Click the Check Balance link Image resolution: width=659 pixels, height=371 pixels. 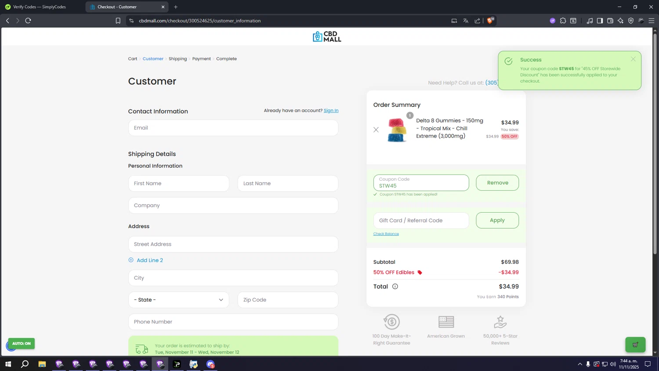(x=386, y=234)
